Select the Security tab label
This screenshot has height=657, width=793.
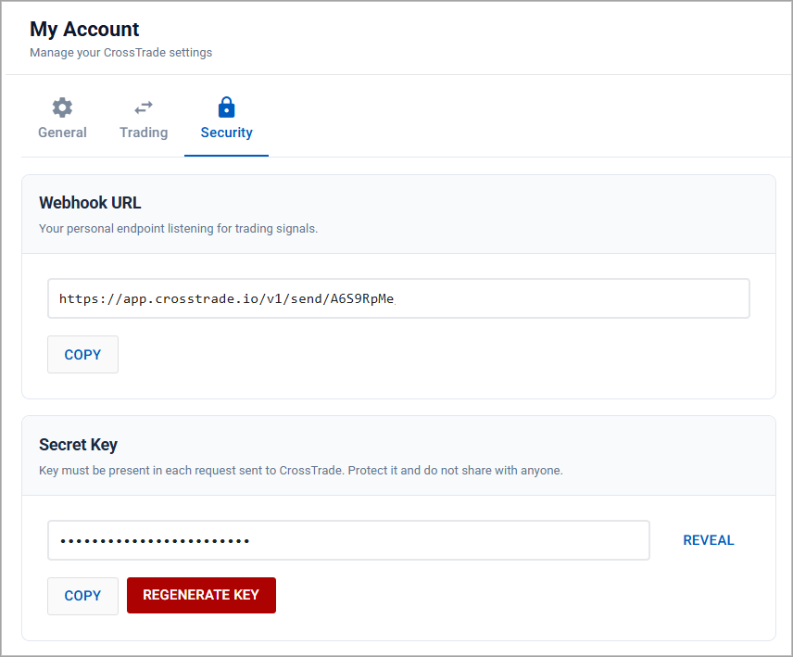(226, 133)
